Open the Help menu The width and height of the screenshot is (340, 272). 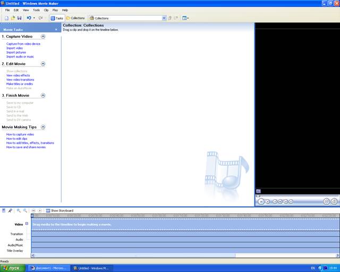(x=65, y=10)
